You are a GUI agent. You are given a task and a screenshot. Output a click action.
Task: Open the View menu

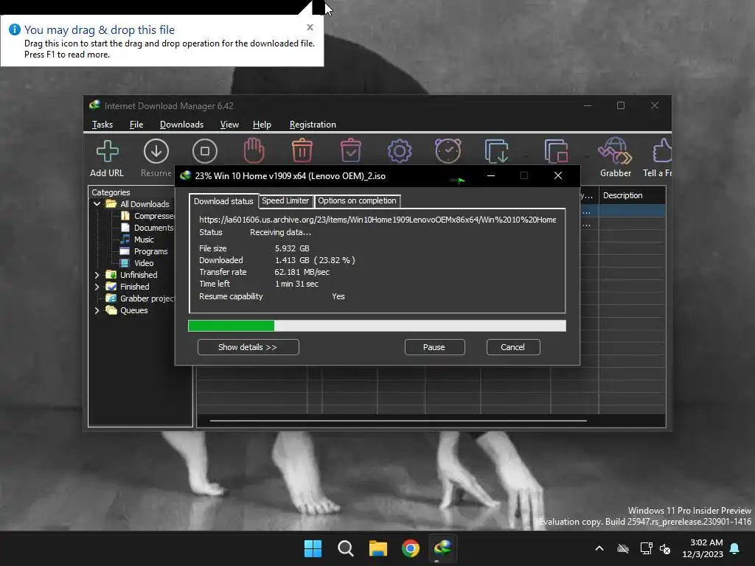pyautogui.click(x=229, y=124)
